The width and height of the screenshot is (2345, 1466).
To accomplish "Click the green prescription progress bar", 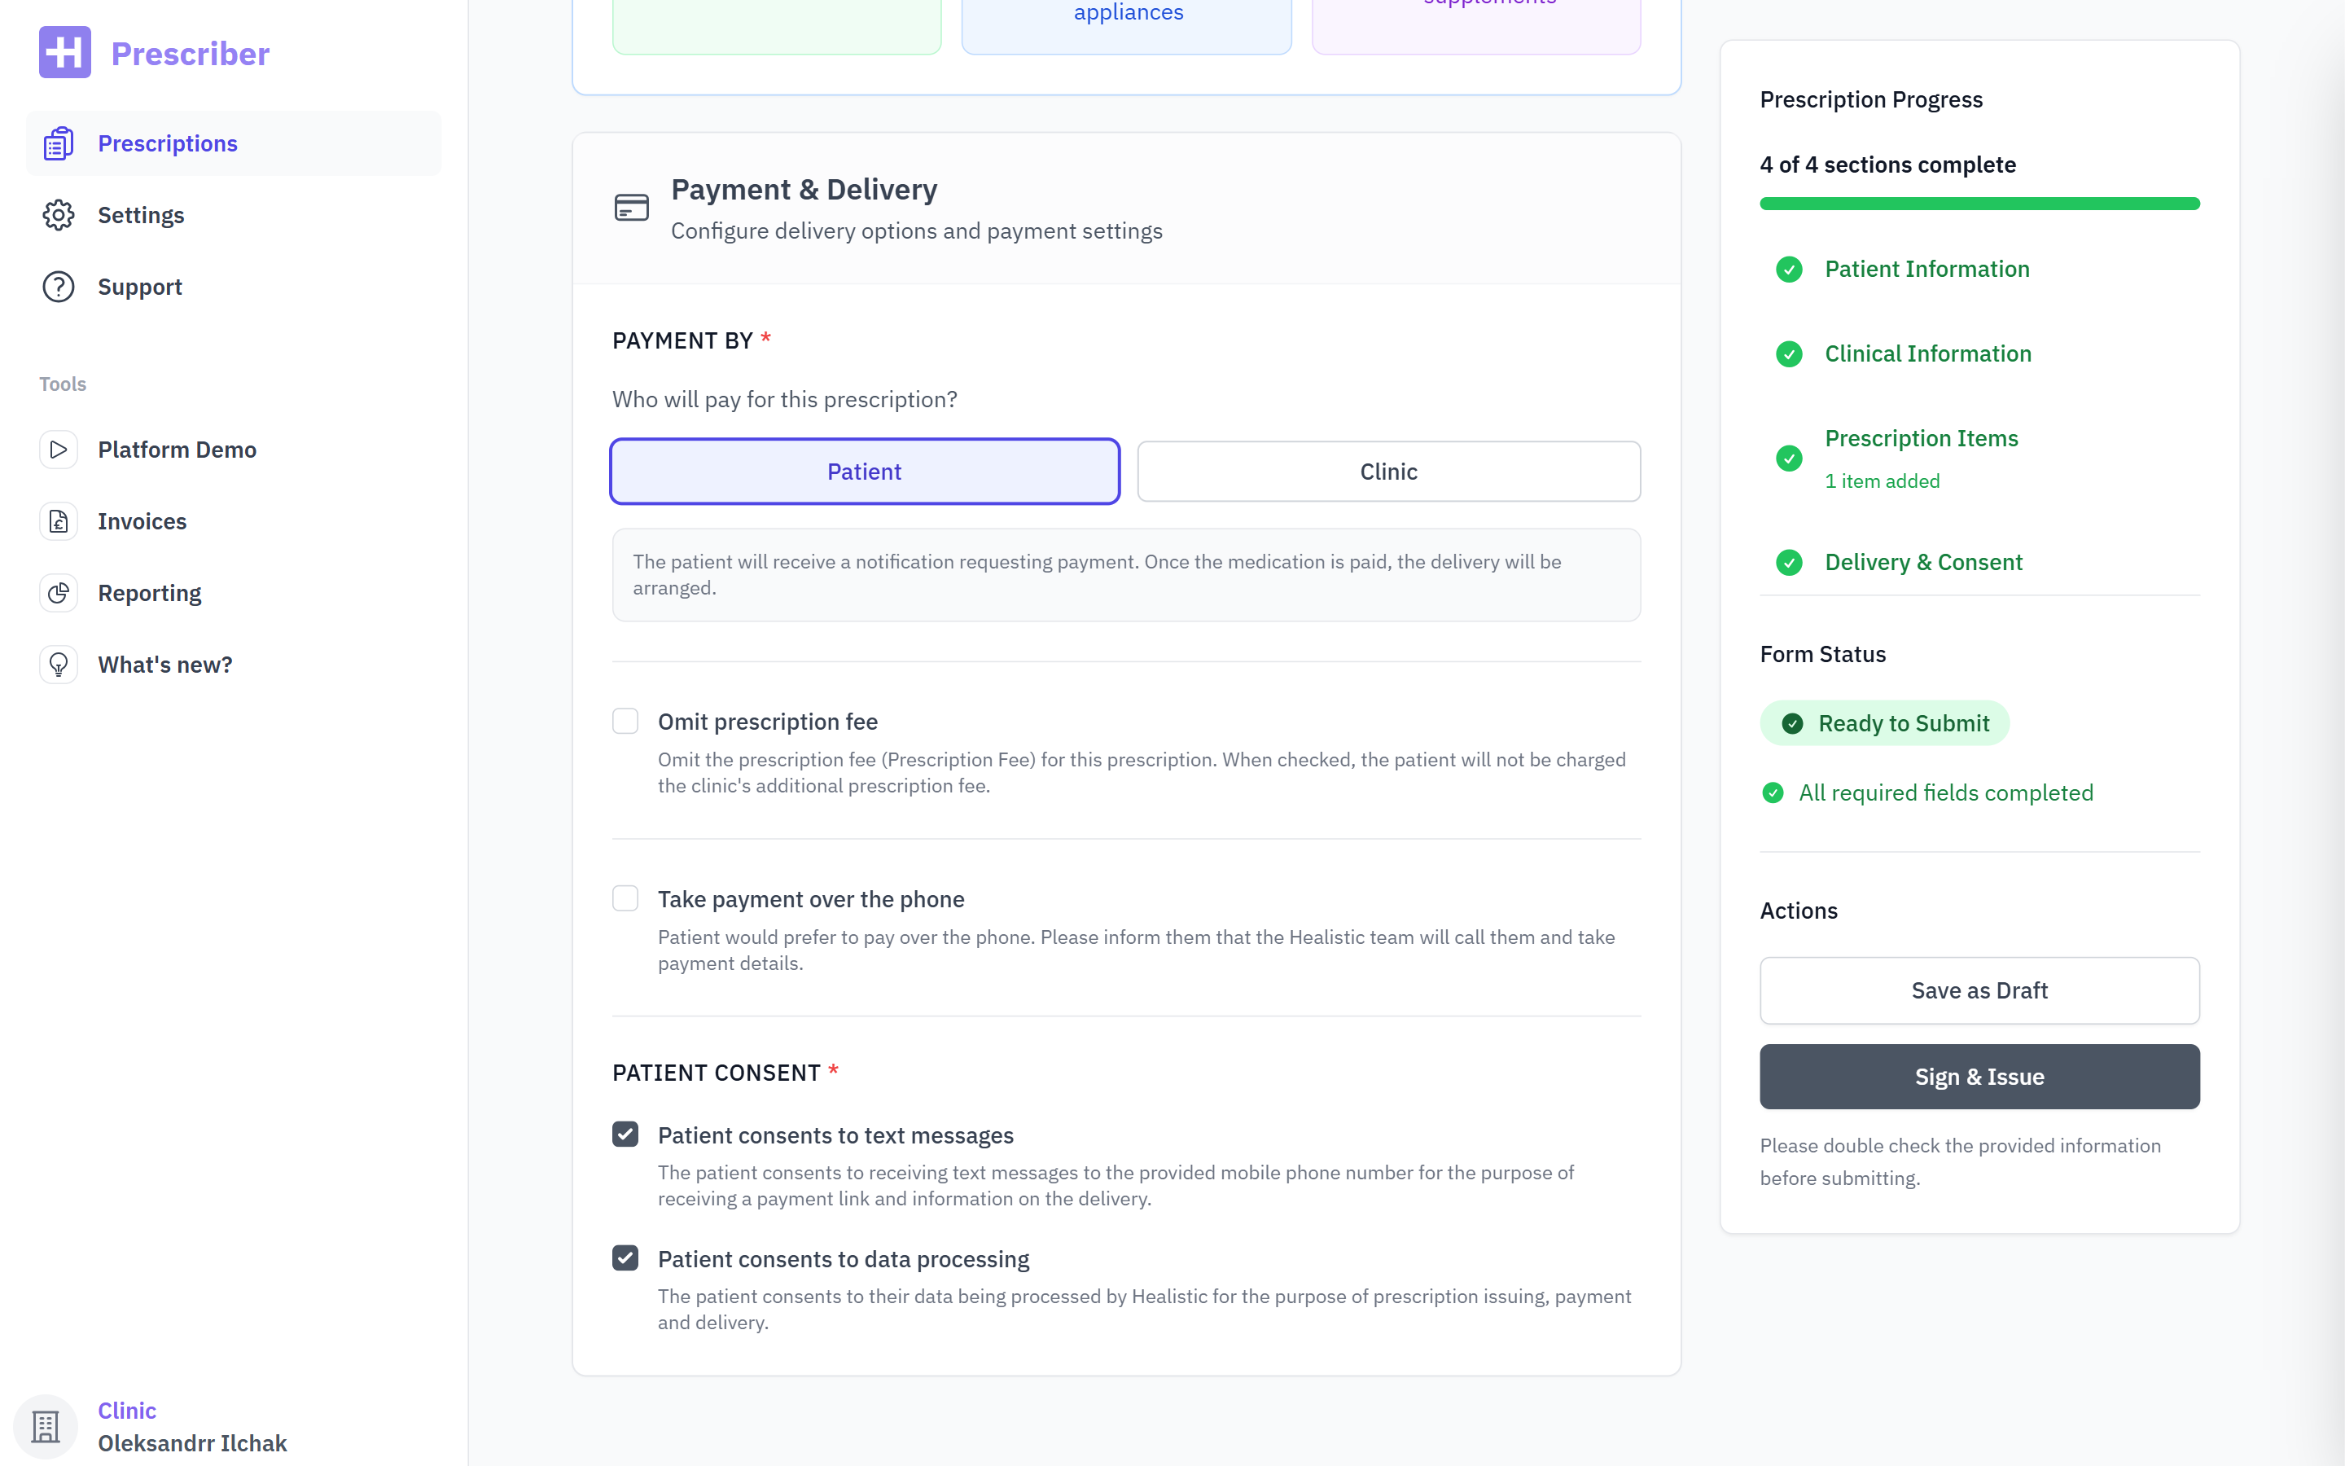I will [x=1979, y=204].
